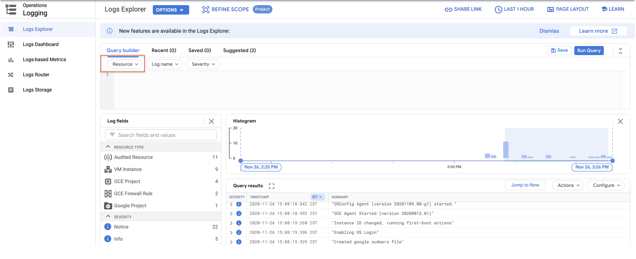Click the Logs Storage icon
Screen dimensions: 636x259
click(x=11, y=90)
